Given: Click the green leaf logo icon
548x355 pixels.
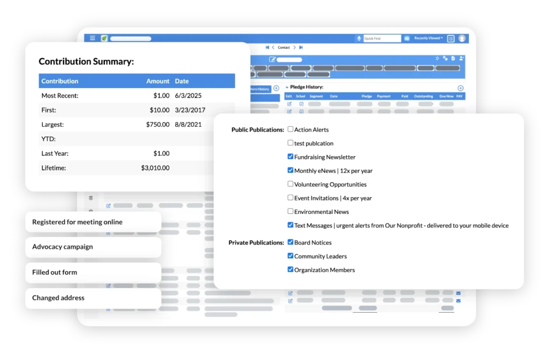Looking at the screenshot, I should pyautogui.click(x=104, y=38).
